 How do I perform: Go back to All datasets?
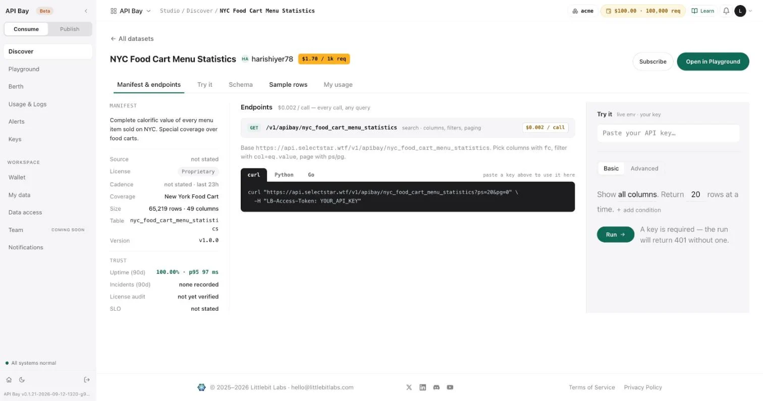(x=132, y=39)
